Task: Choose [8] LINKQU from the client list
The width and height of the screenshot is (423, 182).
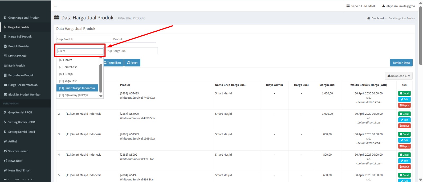Action: (x=66, y=74)
